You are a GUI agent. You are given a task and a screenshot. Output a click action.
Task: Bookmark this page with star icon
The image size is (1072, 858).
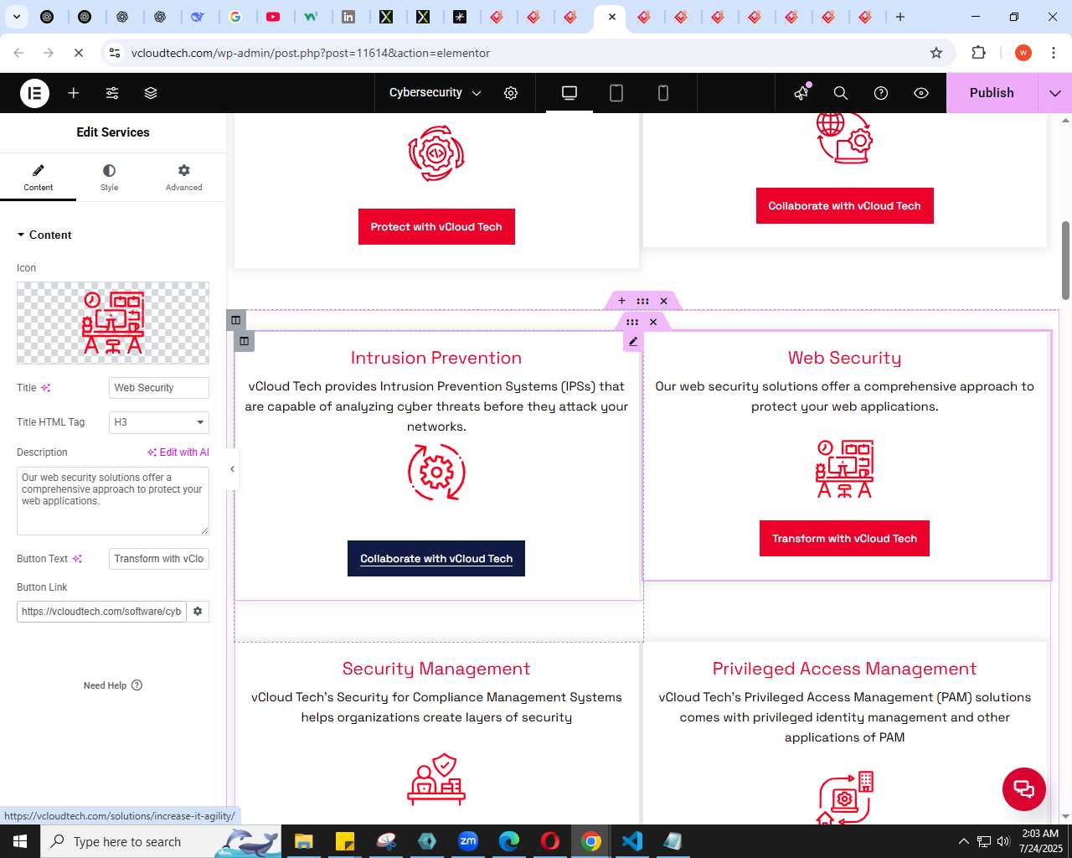point(936,53)
